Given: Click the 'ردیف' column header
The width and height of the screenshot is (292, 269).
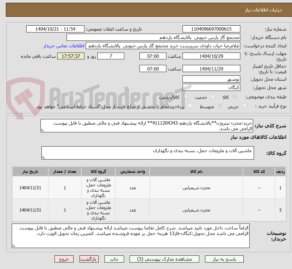Looking at the screenshot, I should coord(281,172).
